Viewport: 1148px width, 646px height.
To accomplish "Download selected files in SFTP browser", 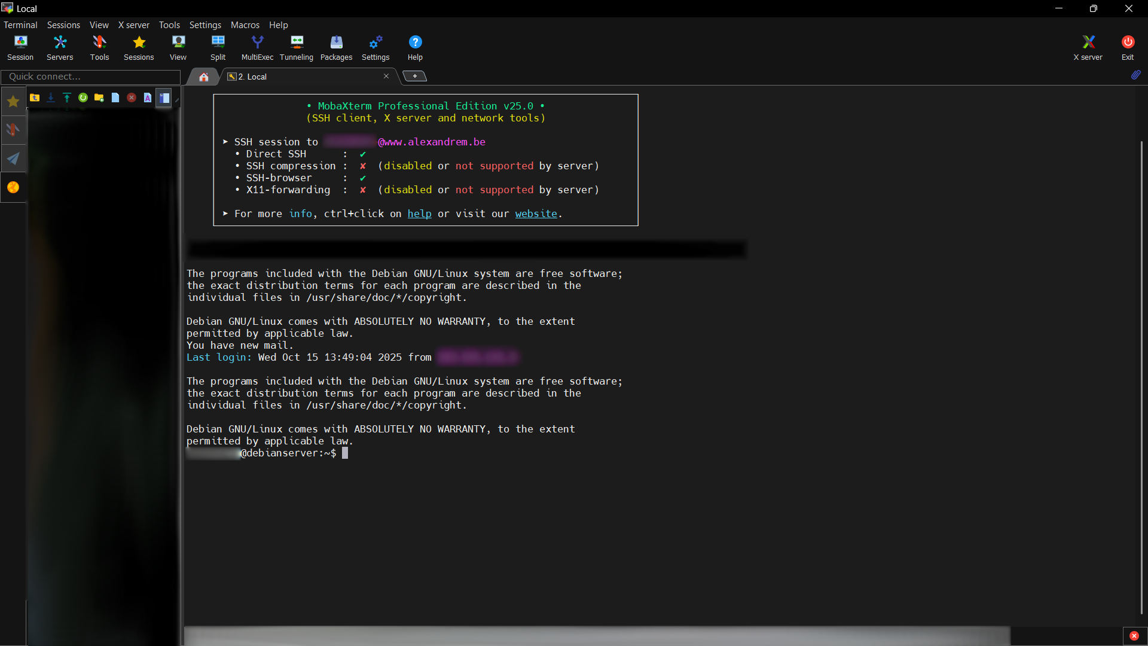I will click(x=51, y=97).
